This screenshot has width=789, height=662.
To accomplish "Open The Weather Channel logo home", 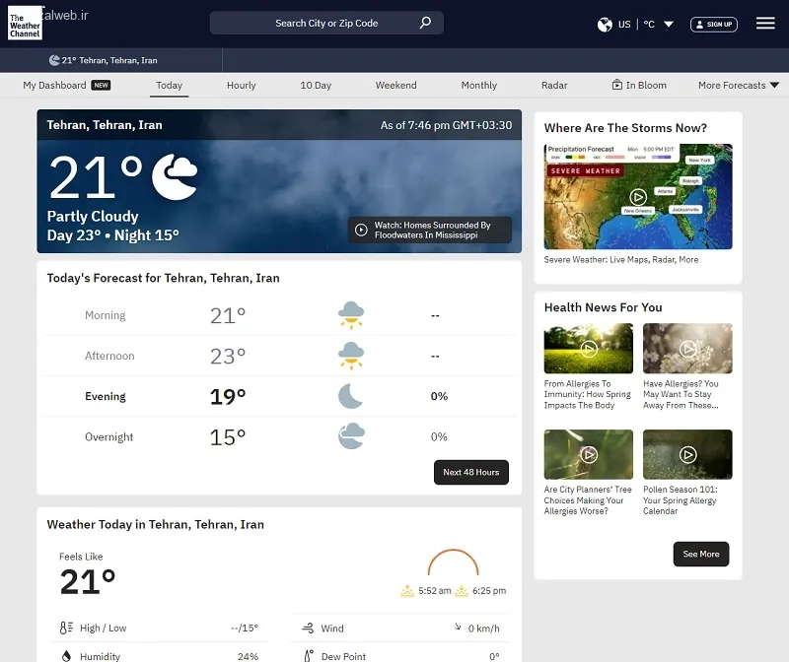I will pyautogui.click(x=26, y=23).
